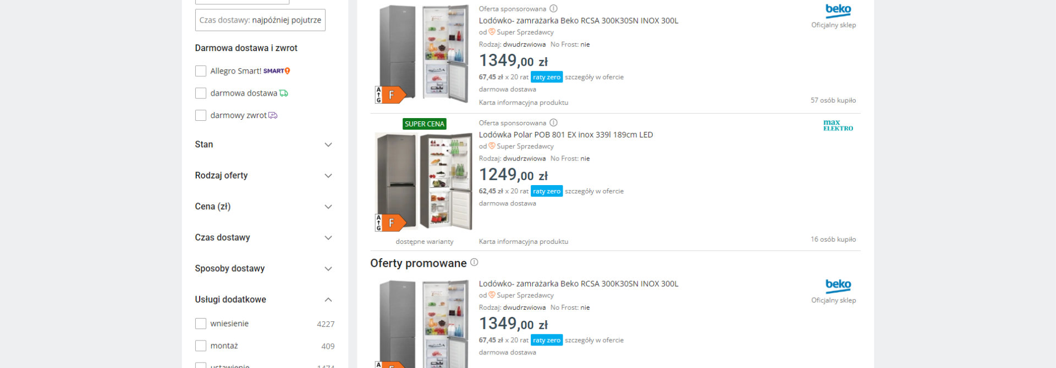
Task: Click the green delivery truck icon near darmowa dostawa
Action: pyautogui.click(x=284, y=93)
